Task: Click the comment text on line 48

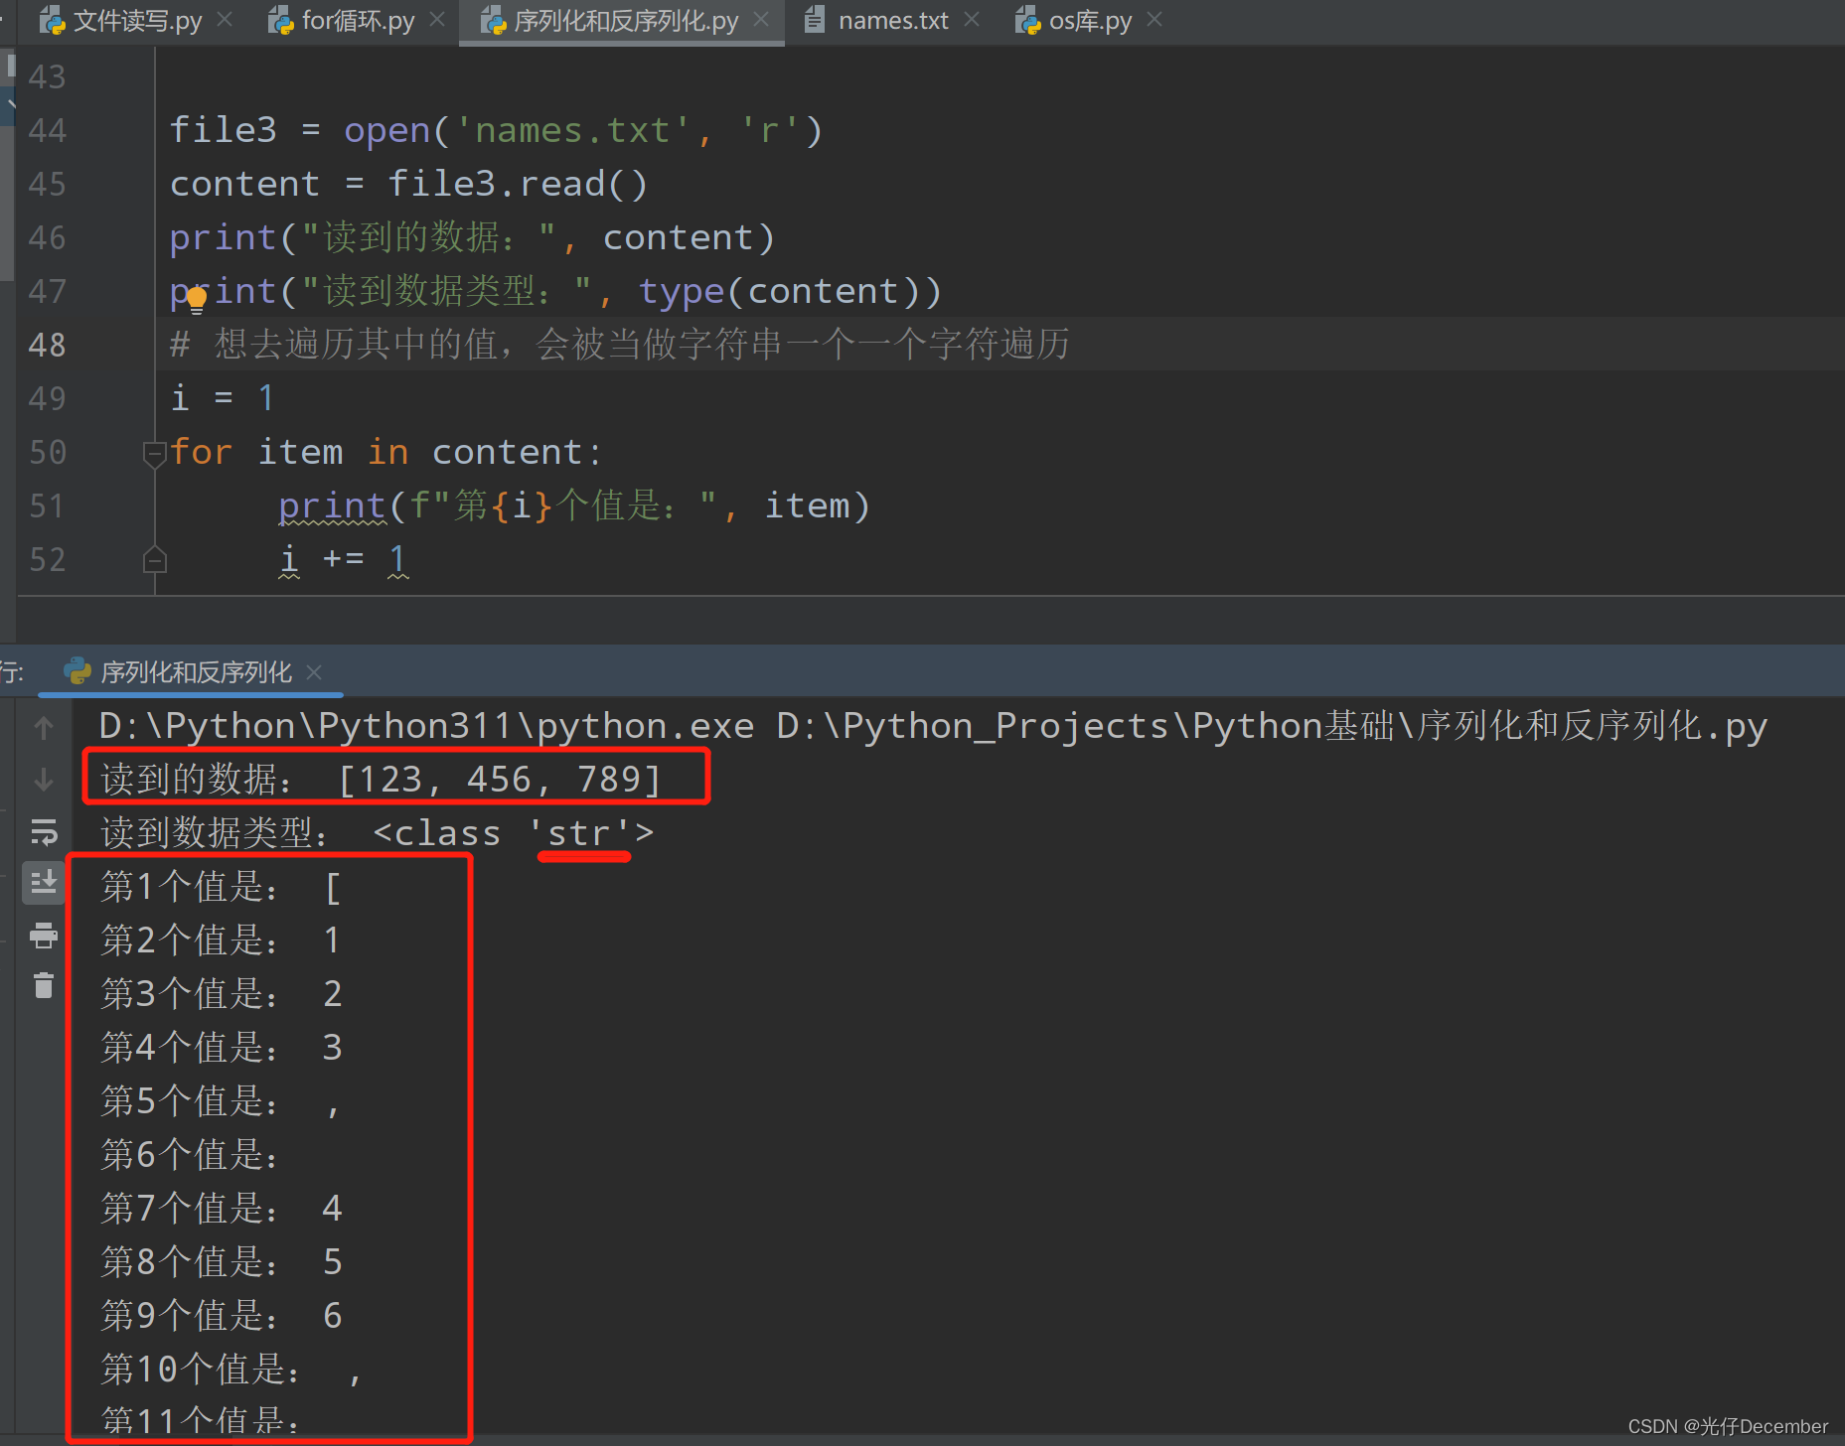Action: click(x=620, y=345)
